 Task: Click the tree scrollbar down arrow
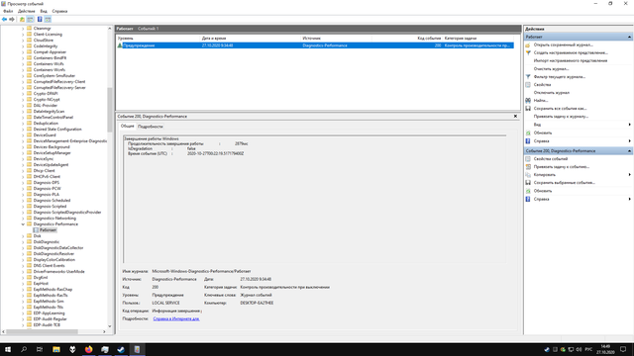pos(110,326)
